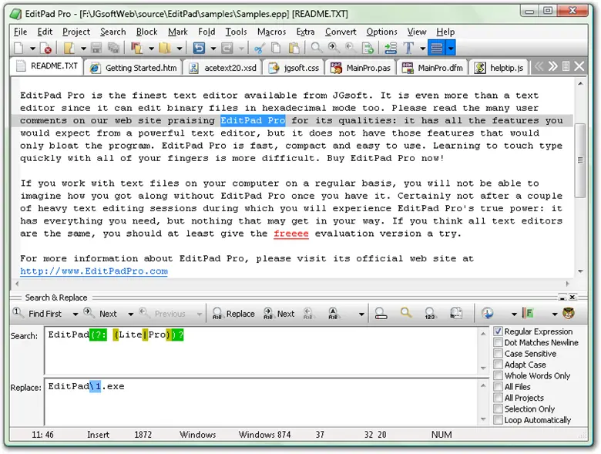Switch to the jgsoft.css tab

[294, 68]
